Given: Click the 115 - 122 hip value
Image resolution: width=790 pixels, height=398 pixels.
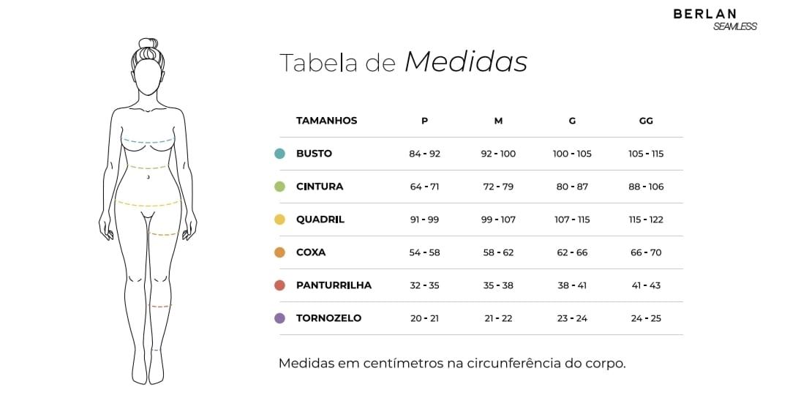Looking at the screenshot, I should tap(646, 219).
